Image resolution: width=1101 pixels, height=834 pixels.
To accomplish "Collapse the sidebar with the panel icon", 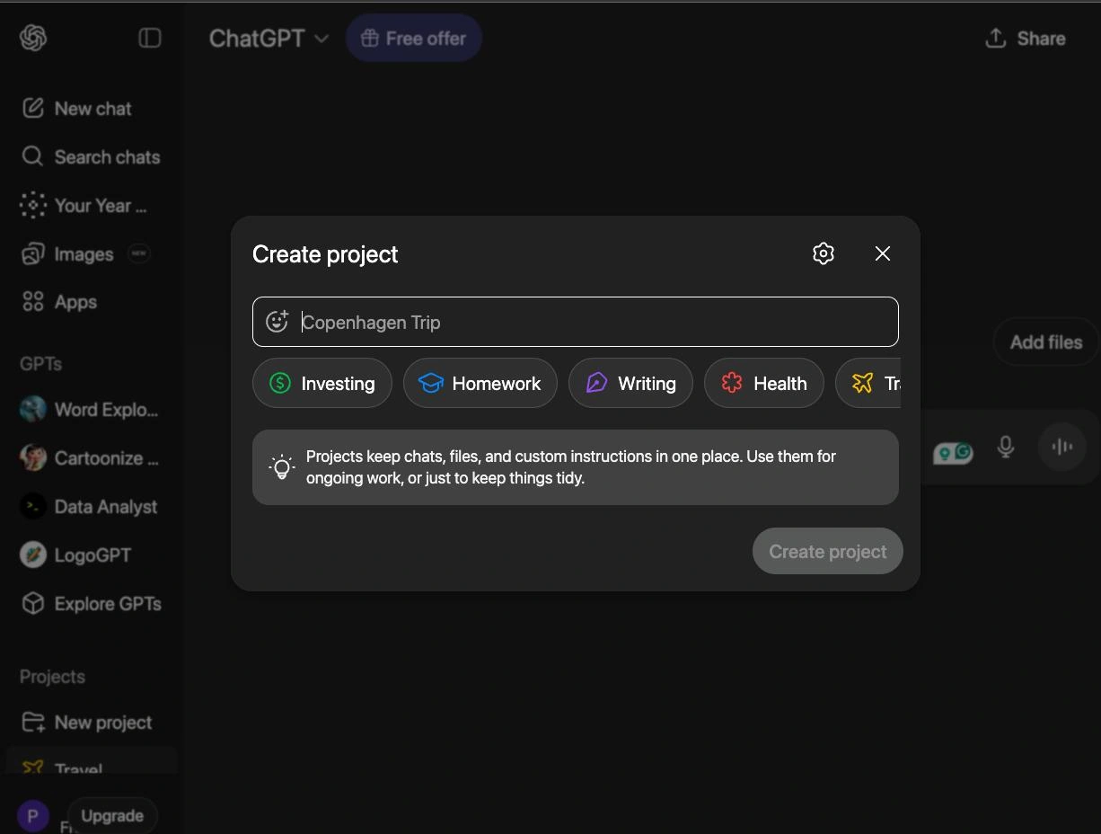I will pyautogui.click(x=150, y=38).
